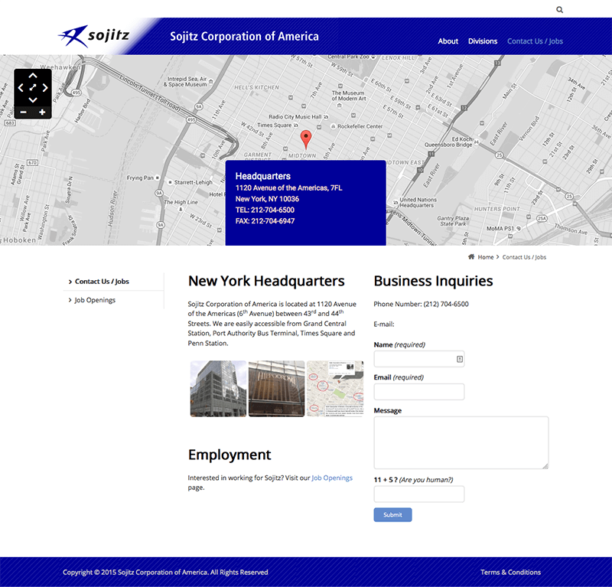
Task: Zoom in on the map with plus icon
Action: point(44,112)
